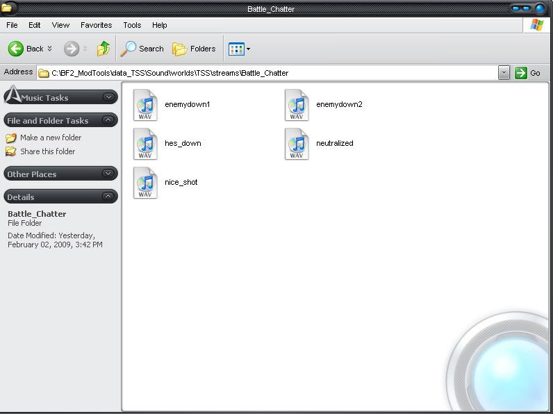Open the enemydown1 WAV file icon
Viewport: 553px width, 414px height.
[x=145, y=105]
